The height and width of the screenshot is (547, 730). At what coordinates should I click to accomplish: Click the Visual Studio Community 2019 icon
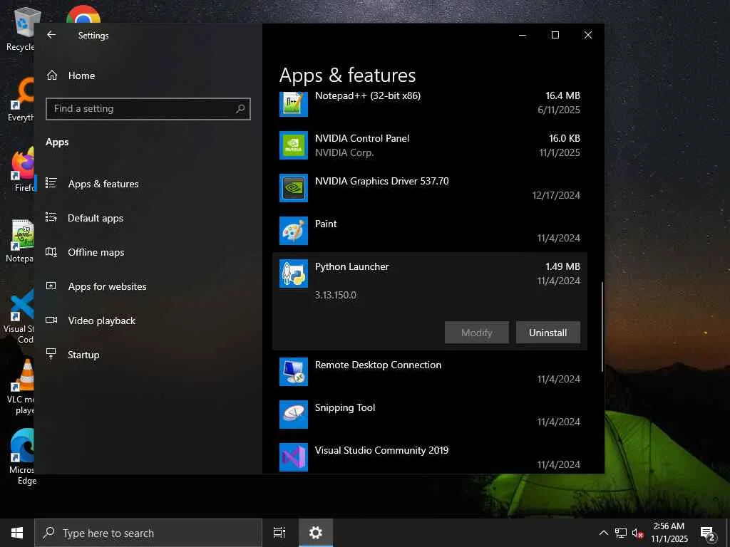[x=293, y=457]
